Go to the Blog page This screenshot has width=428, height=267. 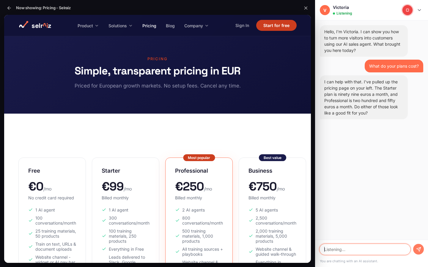coord(170,26)
